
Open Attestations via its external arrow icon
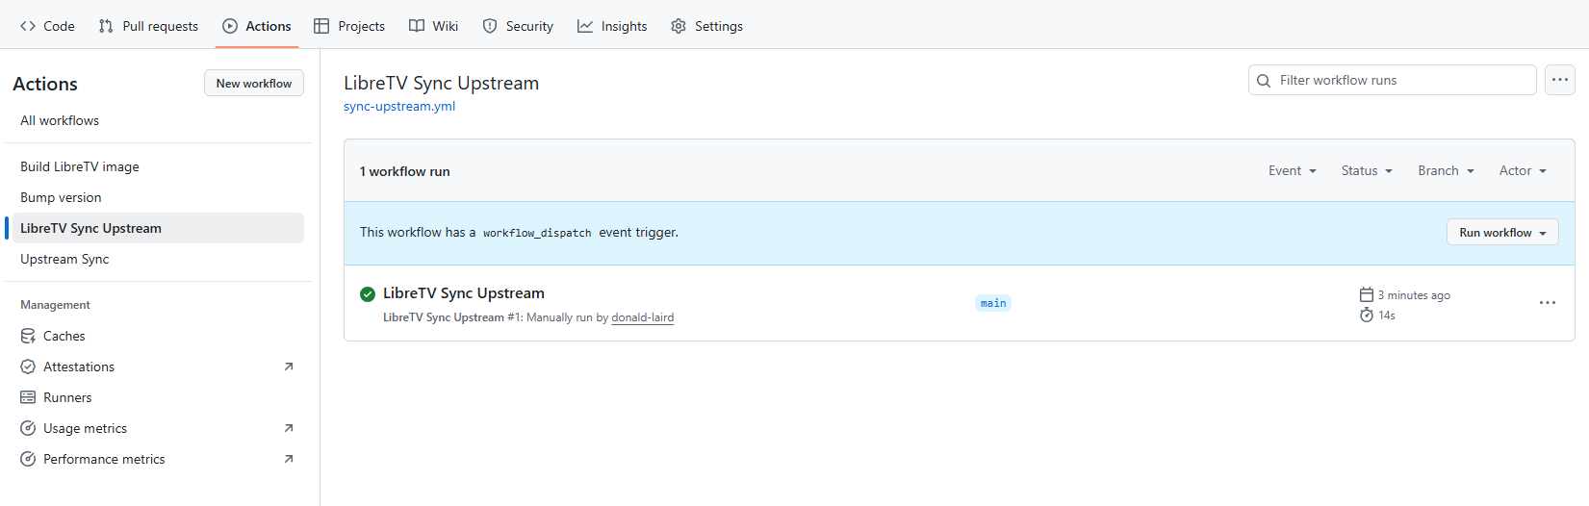pyautogui.click(x=289, y=367)
